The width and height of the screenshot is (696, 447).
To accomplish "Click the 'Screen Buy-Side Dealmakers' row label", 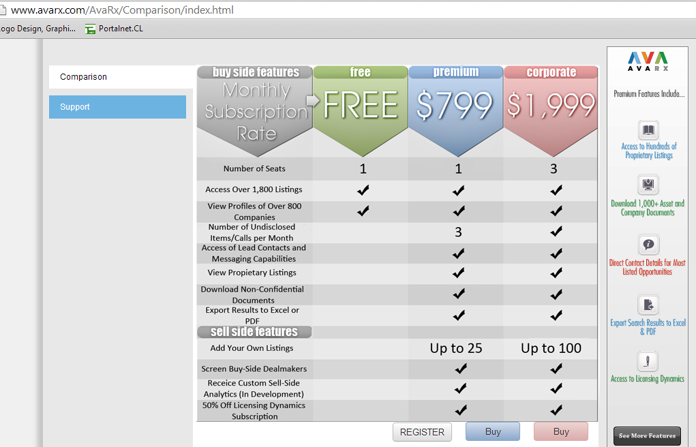I will point(254,369).
